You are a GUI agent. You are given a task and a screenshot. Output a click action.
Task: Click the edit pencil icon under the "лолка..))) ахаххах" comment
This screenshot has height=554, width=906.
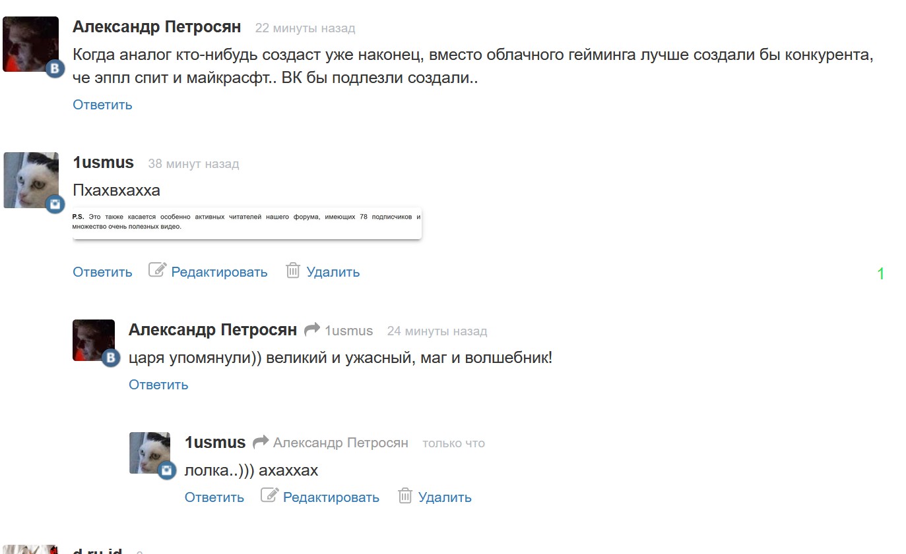click(x=269, y=495)
